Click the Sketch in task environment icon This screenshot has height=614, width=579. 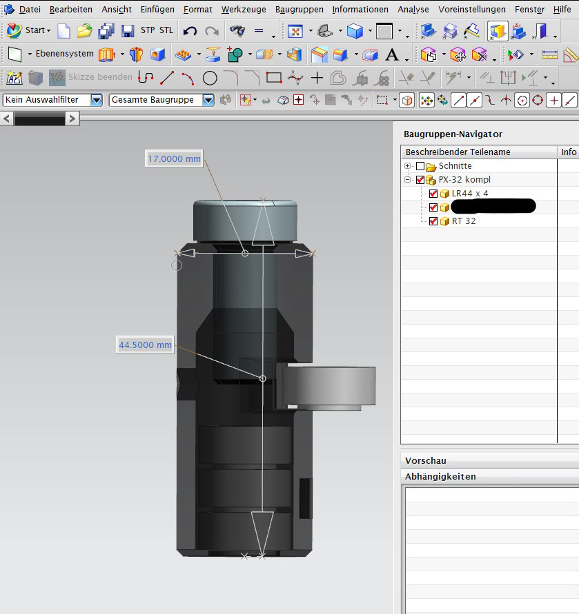tap(14, 78)
